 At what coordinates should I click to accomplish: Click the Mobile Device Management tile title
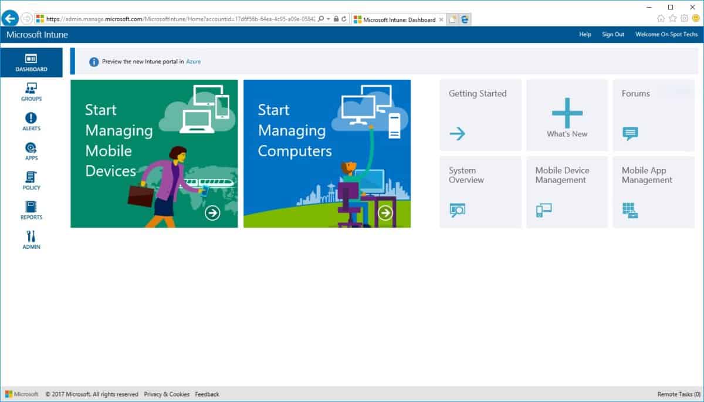click(x=563, y=175)
